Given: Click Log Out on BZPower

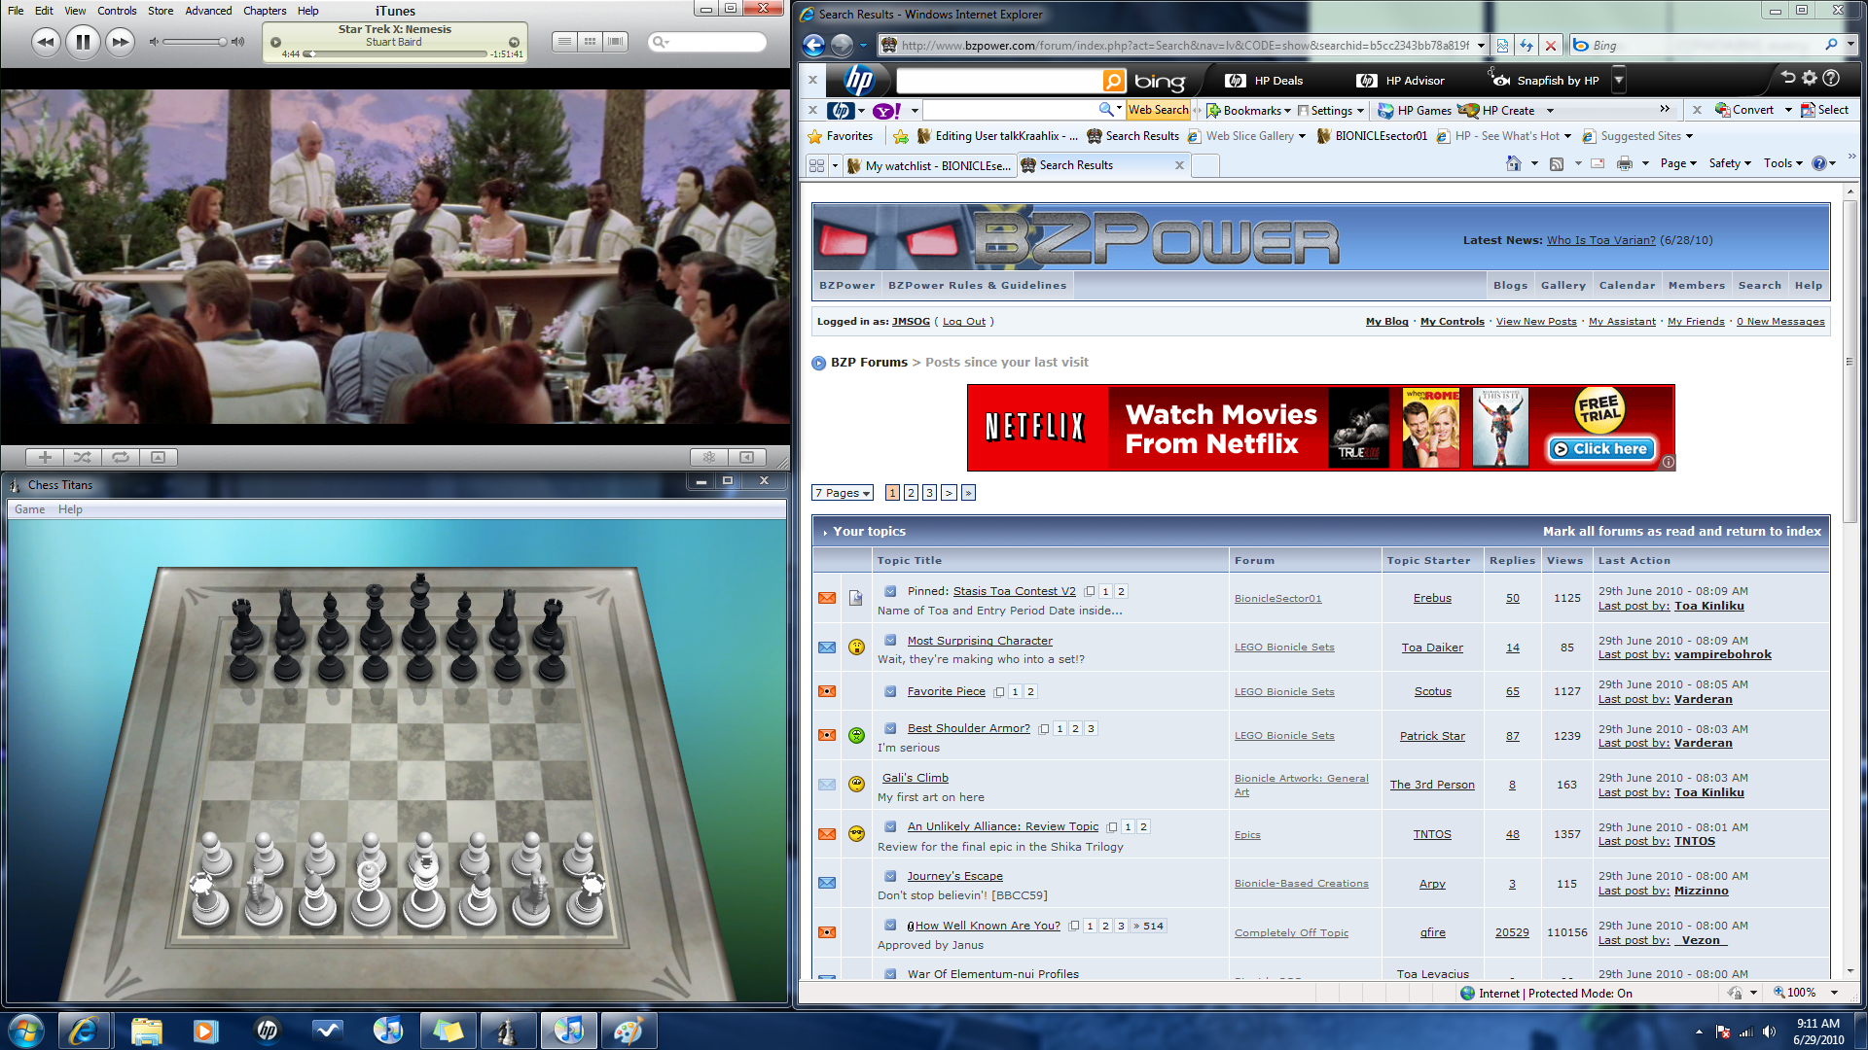Looking at the screenshot, I should (962, 321).
